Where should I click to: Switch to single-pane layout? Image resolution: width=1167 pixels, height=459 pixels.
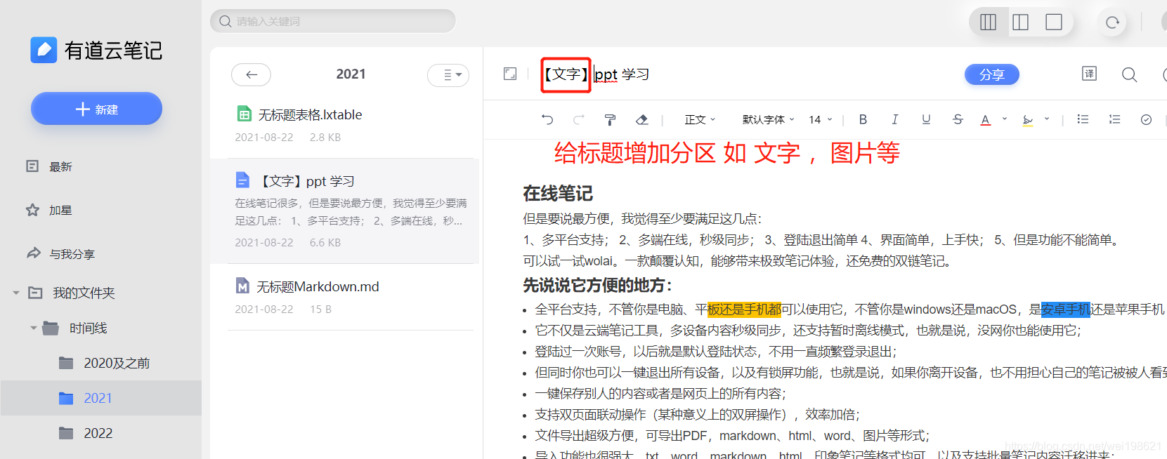1054,22
